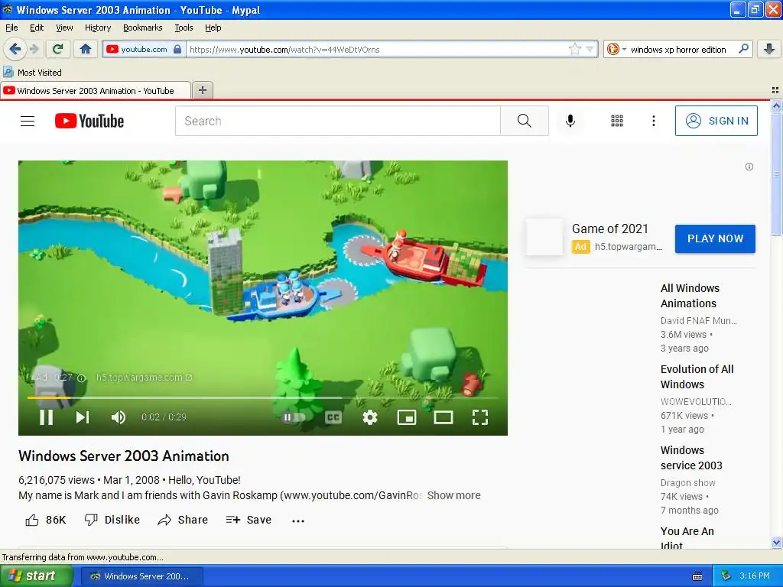Click the page scrollbar down arrow
The height and width of the screenshot is (587, 783).
point(776,542)
